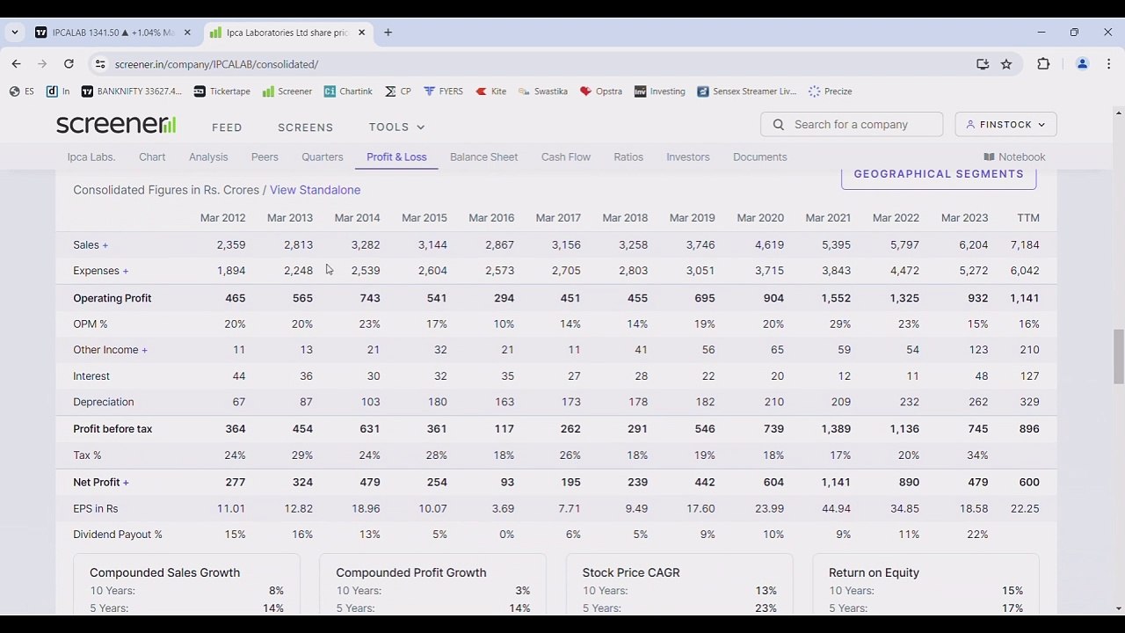Click the View Standalone link
Image resolution: width=1125 pixels, height=633 pixels.
click(x=315, y=190)
